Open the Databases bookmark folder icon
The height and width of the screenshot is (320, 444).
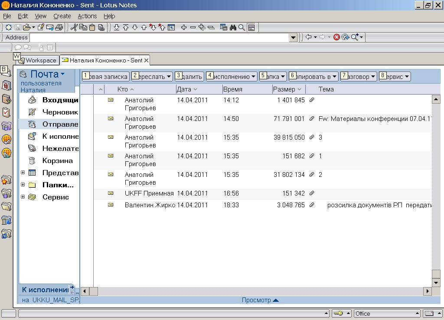pos(6,193)
